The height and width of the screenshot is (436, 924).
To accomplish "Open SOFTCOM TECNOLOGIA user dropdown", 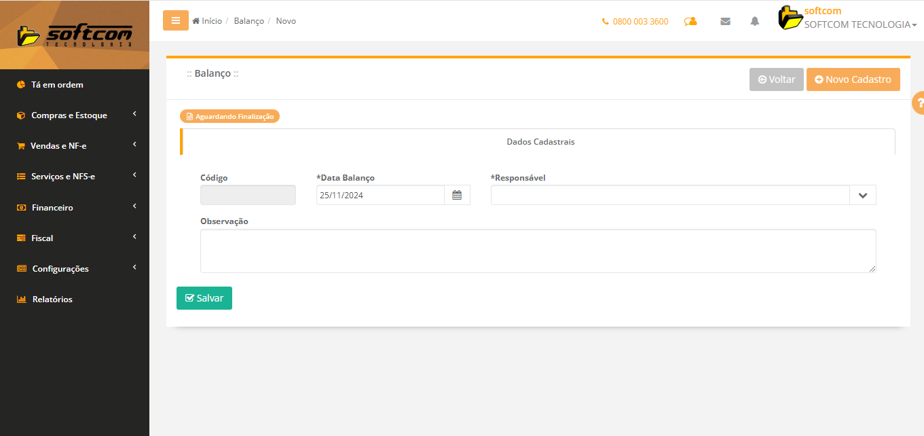I will 860,24.
